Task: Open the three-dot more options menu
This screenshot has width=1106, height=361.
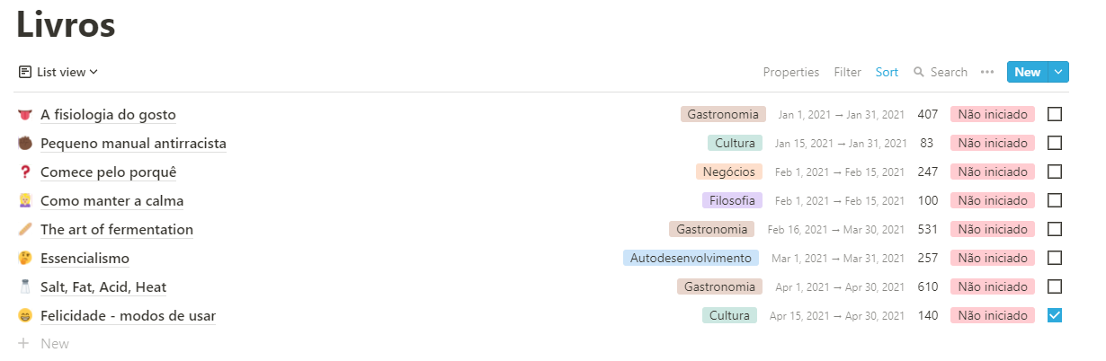Action: pos(987,72)
